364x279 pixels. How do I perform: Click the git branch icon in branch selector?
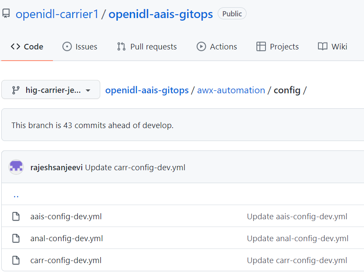point(16,90)
